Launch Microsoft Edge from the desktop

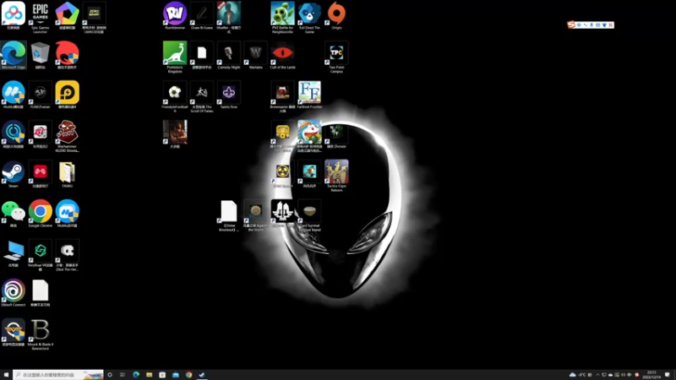tap(14, 56)
